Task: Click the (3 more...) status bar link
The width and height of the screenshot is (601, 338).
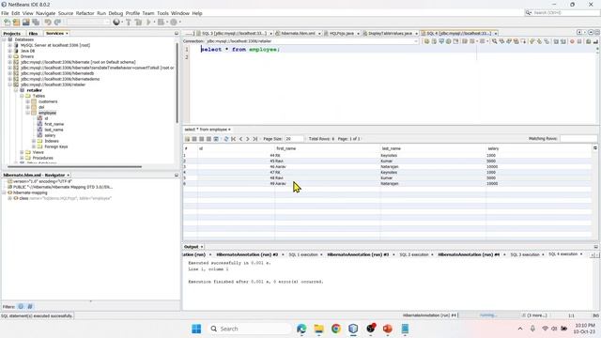Action: tap(537, 315)
